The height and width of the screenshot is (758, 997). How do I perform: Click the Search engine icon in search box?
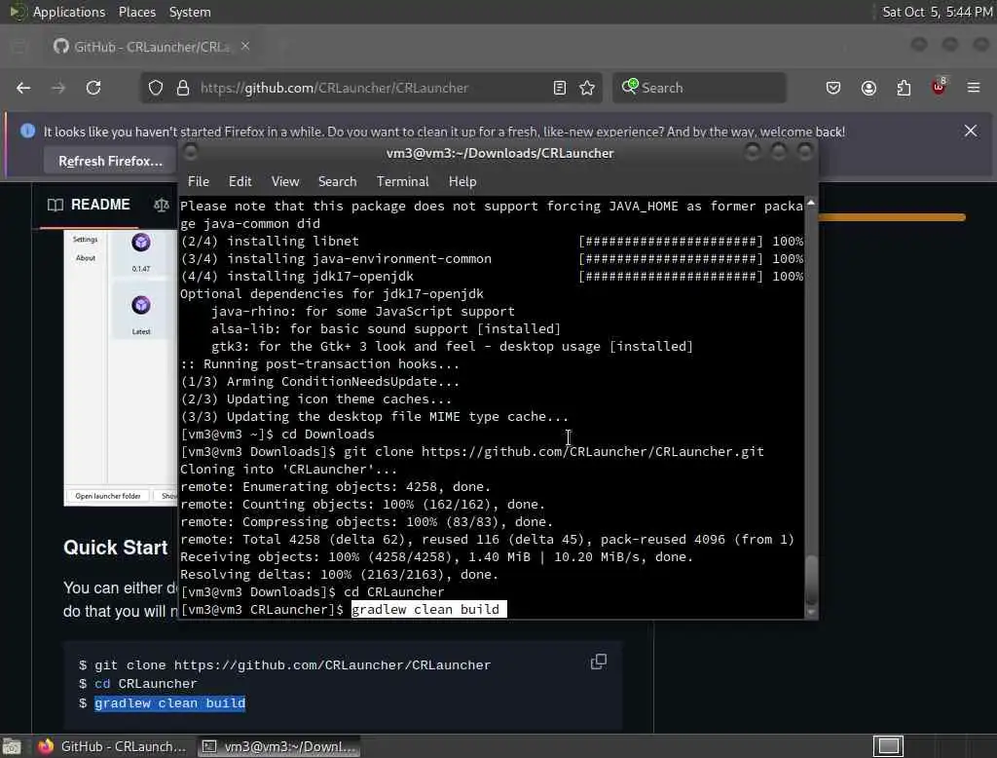[630, 87]
